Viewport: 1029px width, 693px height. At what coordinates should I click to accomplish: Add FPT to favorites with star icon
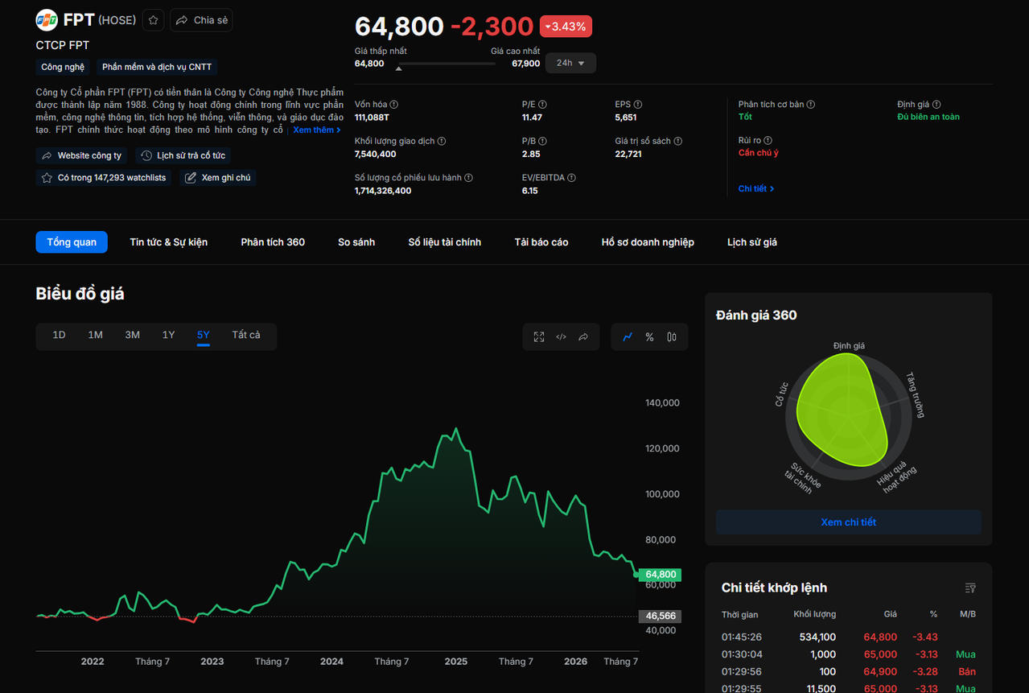[x=154, y=20]
